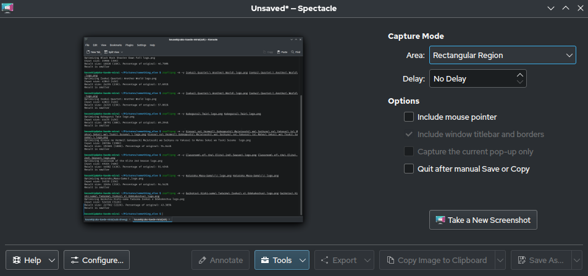Viewport: 588px width, 276px height.
Task: Click the Copy Image to Clipboard icon
Action: click(x=391, y=261)
